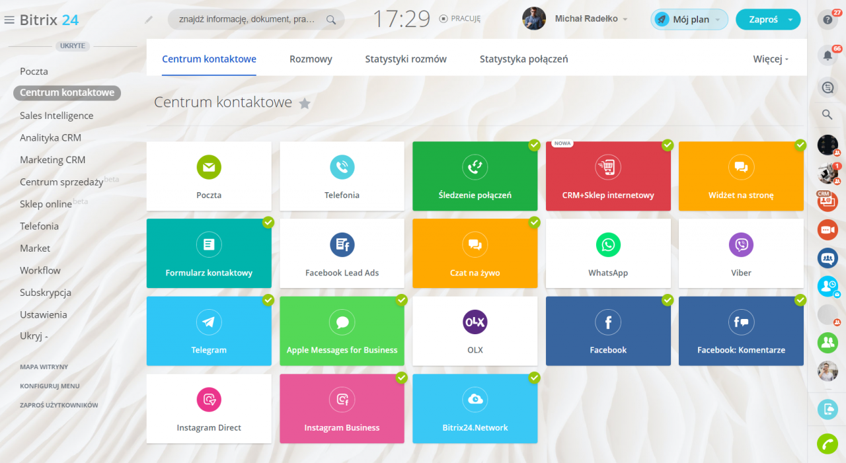Click the orange Czat na żywo tile
Image resolution: width=846 pixels, height=463 pixels.
(x=475, y=254)
